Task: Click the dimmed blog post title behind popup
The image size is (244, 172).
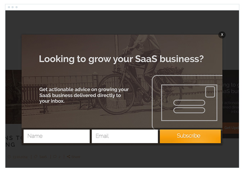Action: pos(14,142)
